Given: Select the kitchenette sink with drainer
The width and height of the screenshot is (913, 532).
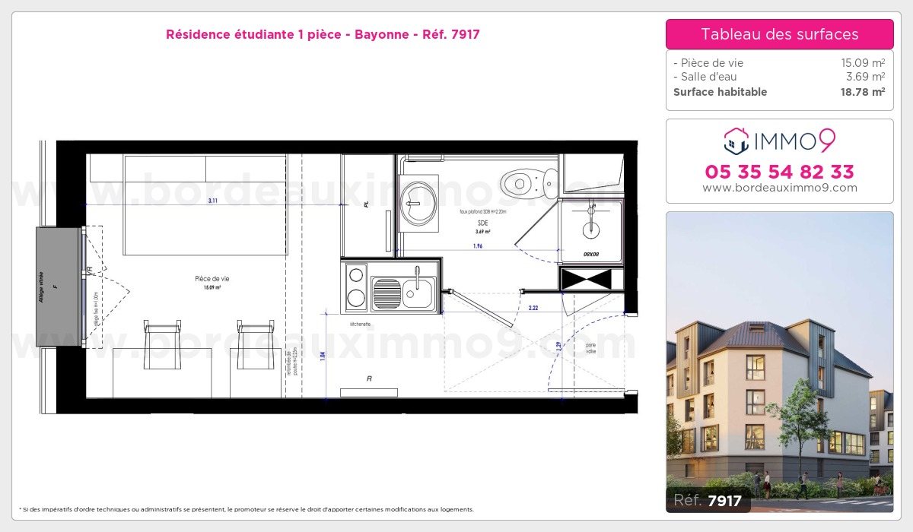Looking at the screenshot, I should (403, 290).
